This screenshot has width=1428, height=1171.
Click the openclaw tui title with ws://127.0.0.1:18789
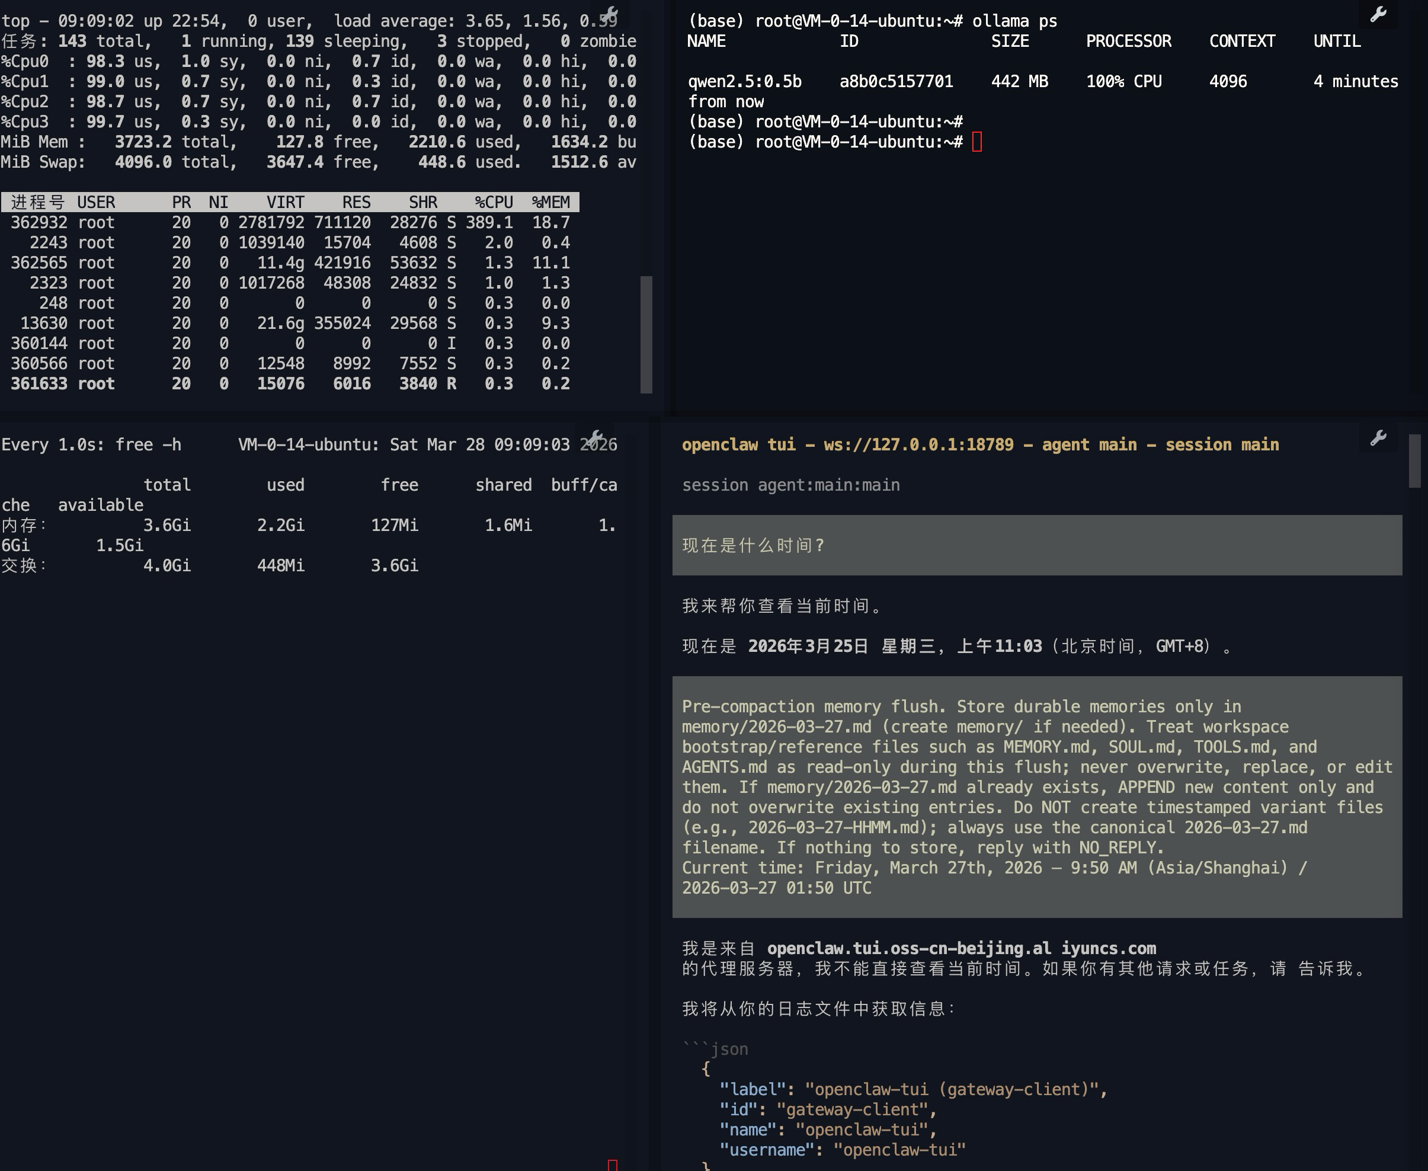tap(980, 444)
